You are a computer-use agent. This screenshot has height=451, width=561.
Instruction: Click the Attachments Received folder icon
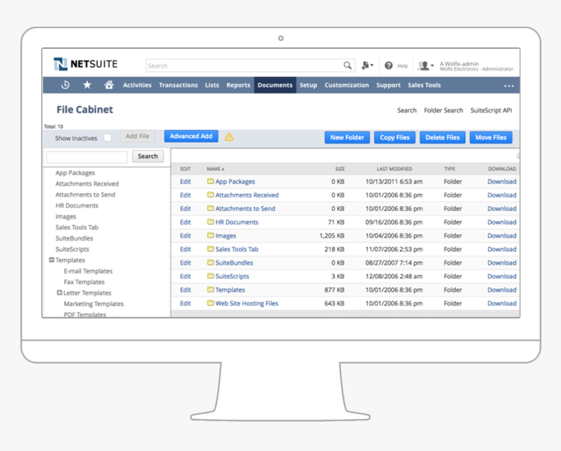(210, 195)
